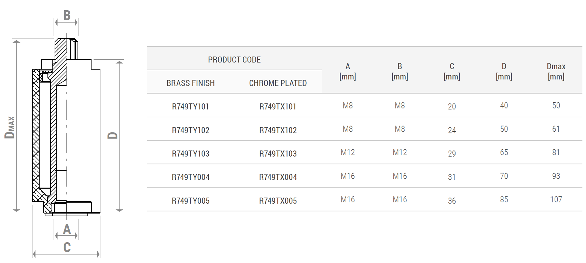Click the PRODUCT CODE table header
Screen dimensions: 586x263
(x=234, y=60)
